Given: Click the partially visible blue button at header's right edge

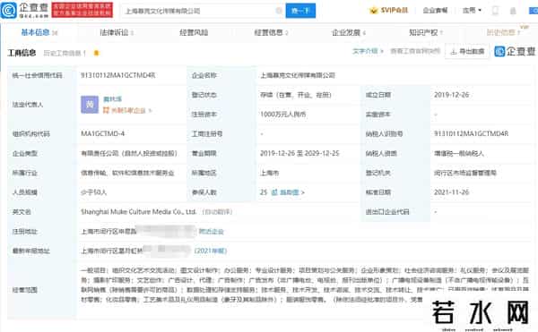Looking at the screenshot, I should pos(534,11).
